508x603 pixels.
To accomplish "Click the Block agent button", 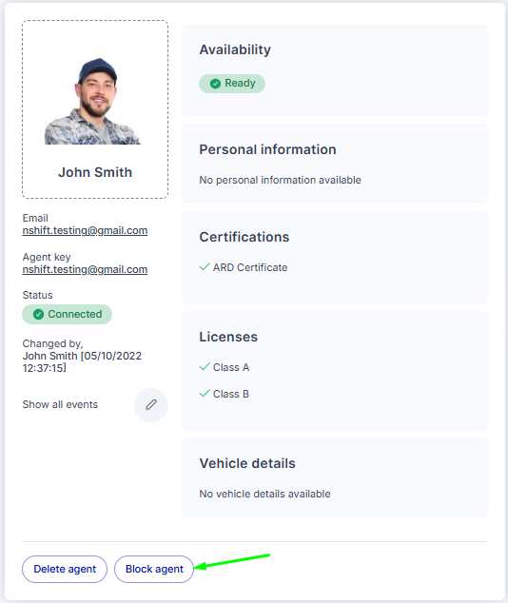I will (154, 569).
